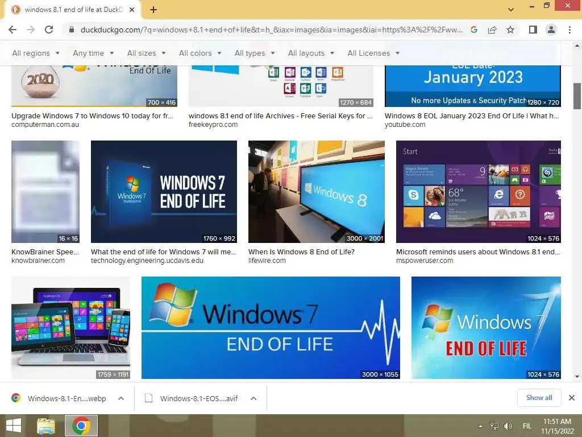The width and height of the screenshot is (582, 437).
Task: Open the January 2023 EOL image
Action: point(473,86)
